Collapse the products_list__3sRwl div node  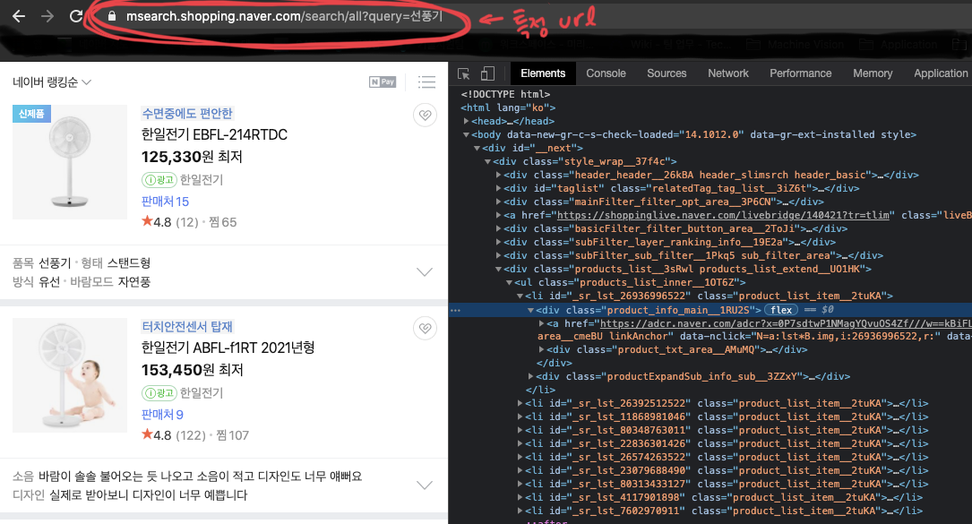coord(498,269)
